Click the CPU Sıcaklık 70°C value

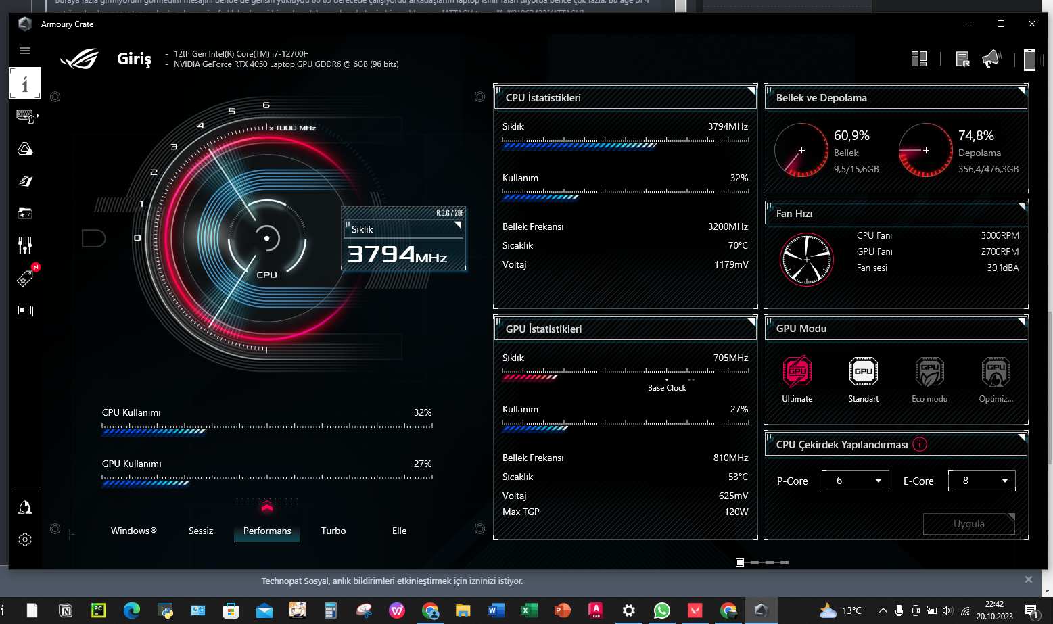pos(738,245)
